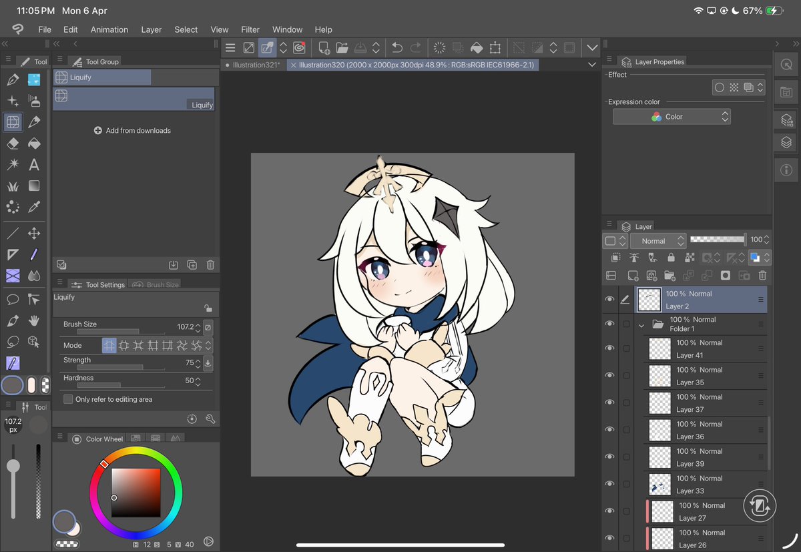Toggle Lock Layer icon

(671, 257)
